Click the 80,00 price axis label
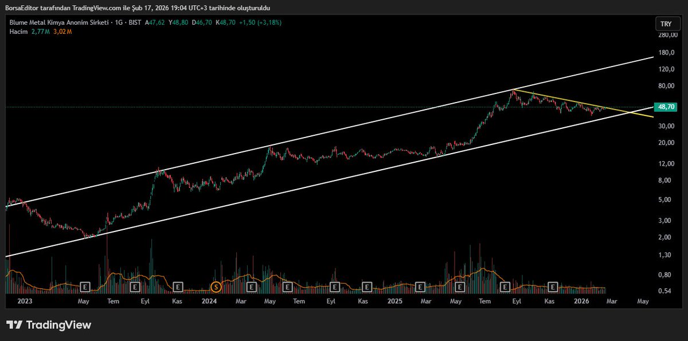This screenshot has width=688, height=341. [667, 86]
